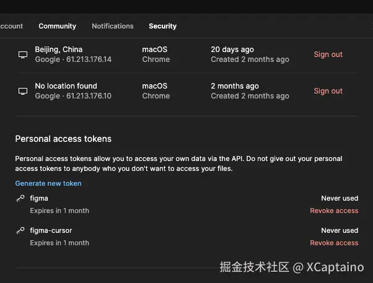Click the key icon beside figma token
This screenshot has width=373, height=283.
coord(20,198)
